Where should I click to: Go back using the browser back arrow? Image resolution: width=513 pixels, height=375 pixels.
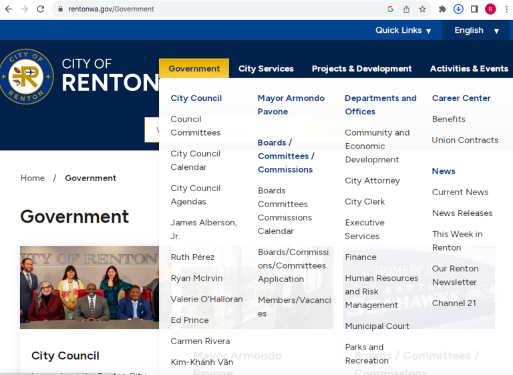tap(9, 9)
